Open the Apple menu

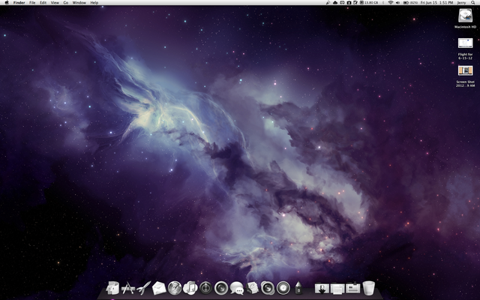coord(6,3)
